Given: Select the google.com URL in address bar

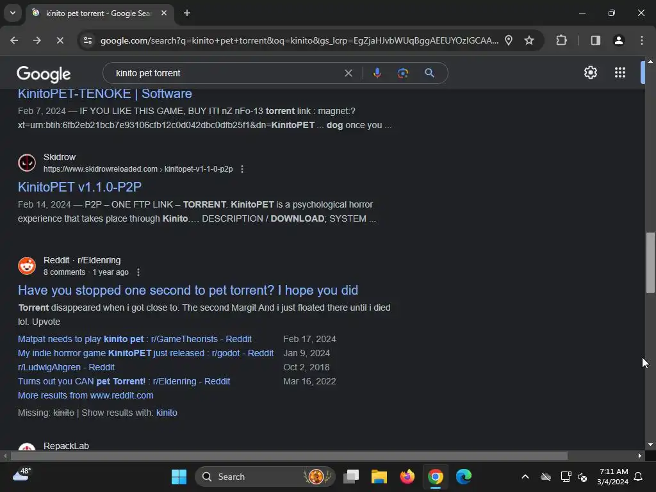Looking at the screenshot, I should point(299,40).
